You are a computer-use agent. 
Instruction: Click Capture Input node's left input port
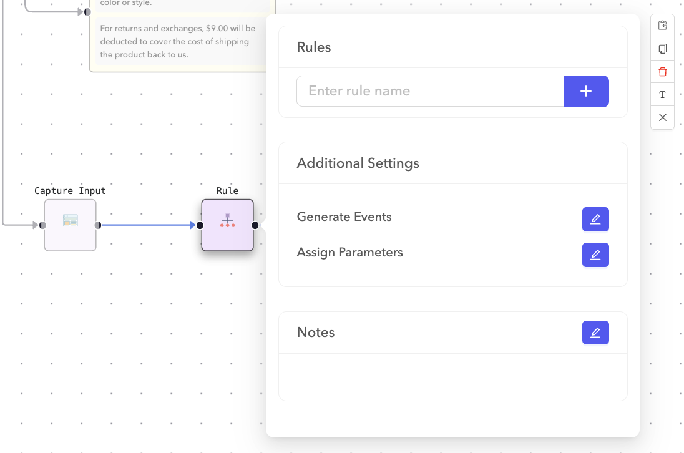point(42,225)
